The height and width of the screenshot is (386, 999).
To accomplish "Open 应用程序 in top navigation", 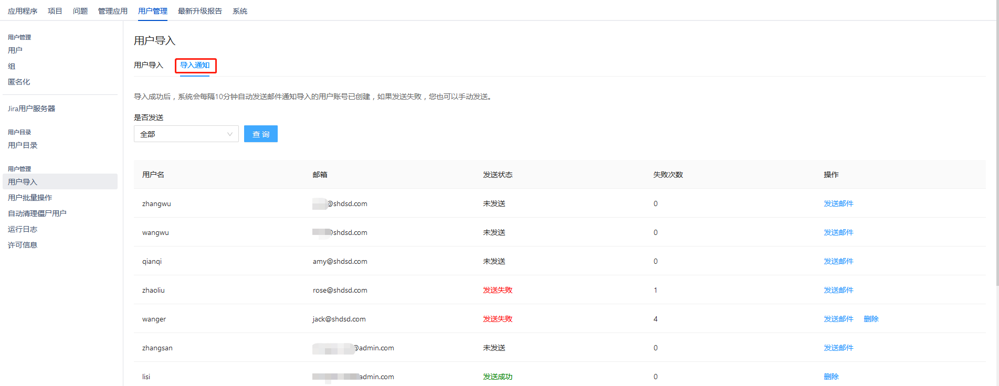I will click(23, 11).
